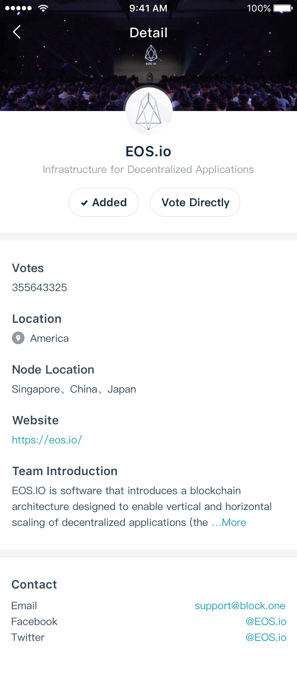Open the Facebook @EOS.io handle

pos(266,621)
